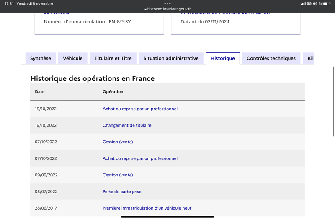335x220 pixels.
Task: Click Achat ou reprise link dated 07/10/2022
Action: point(140,158)
